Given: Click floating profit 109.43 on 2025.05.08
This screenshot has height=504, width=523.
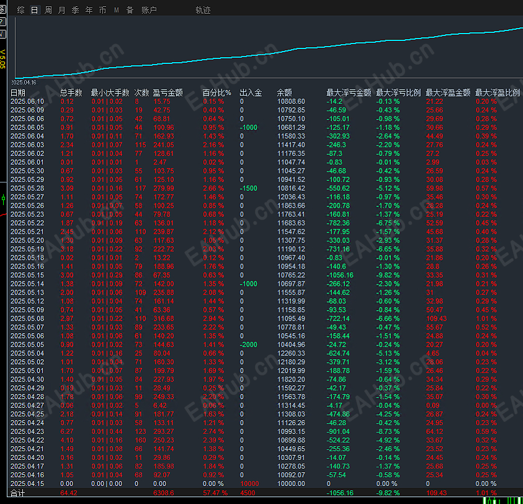Looking at the screenshot, I should click(x=436, y=319).
